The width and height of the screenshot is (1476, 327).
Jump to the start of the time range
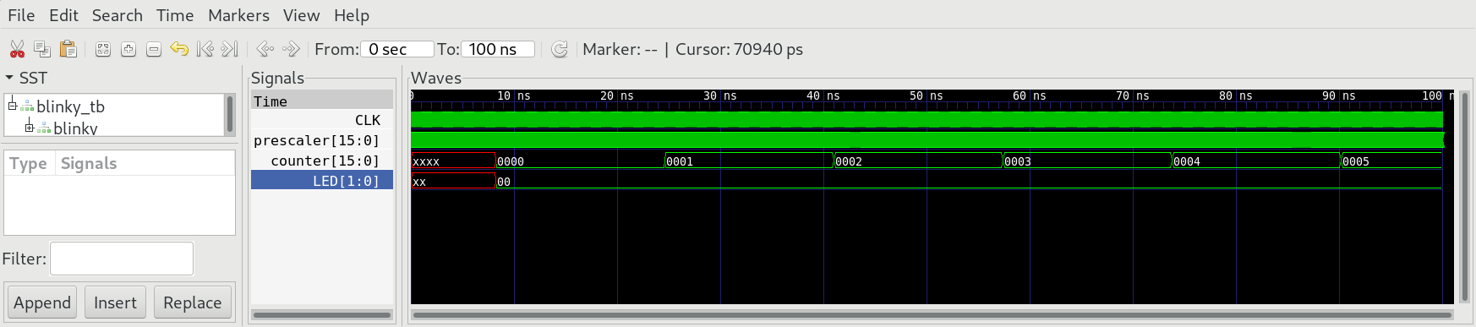pos(205,49)
